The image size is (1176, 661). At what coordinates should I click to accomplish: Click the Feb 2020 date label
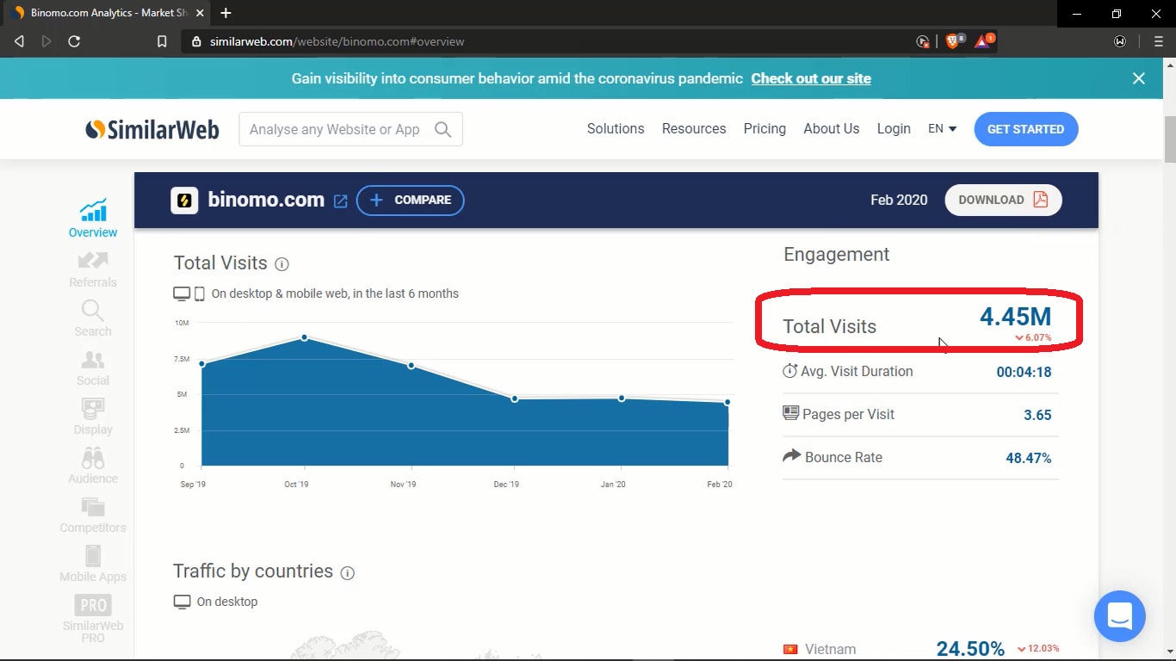[899, 200]
